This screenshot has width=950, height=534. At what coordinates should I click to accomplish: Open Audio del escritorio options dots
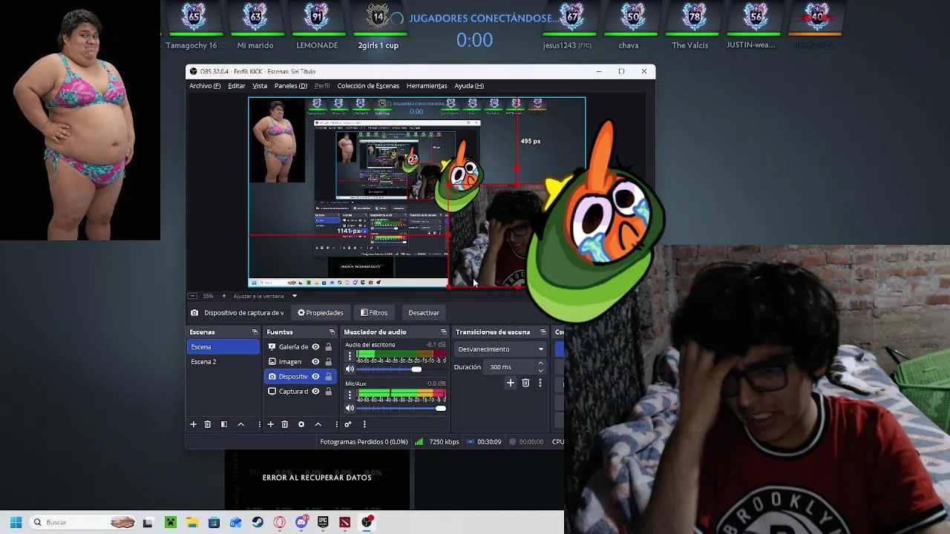[x=350, y=357]
